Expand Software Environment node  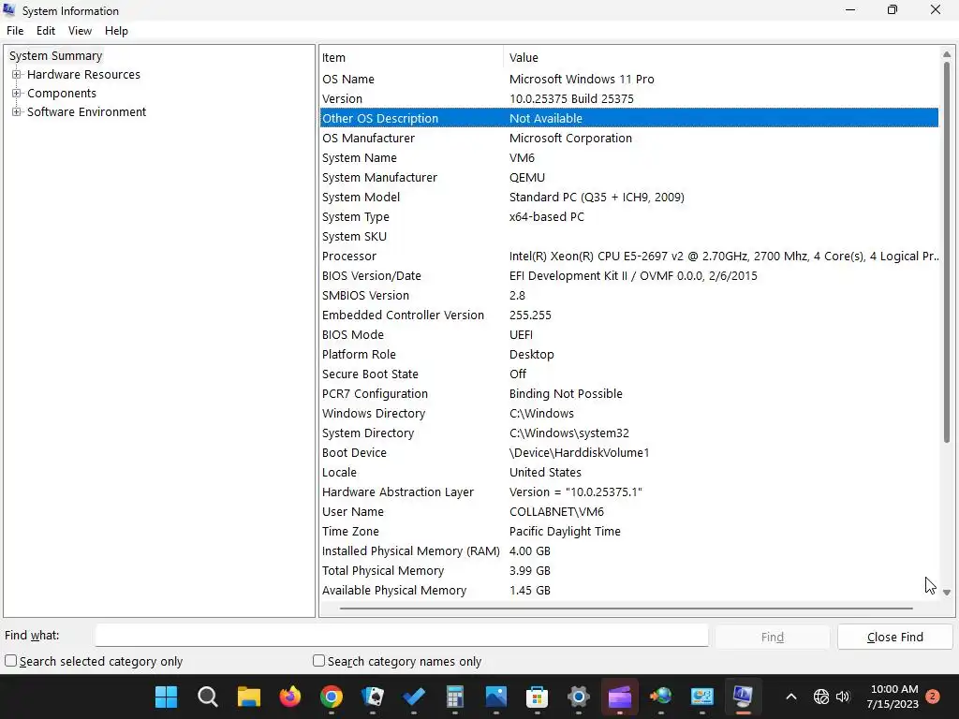(x=17, y=112)
